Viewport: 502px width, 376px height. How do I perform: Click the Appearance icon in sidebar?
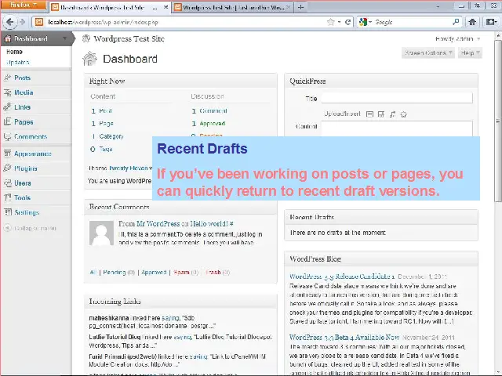pos(8,154)
